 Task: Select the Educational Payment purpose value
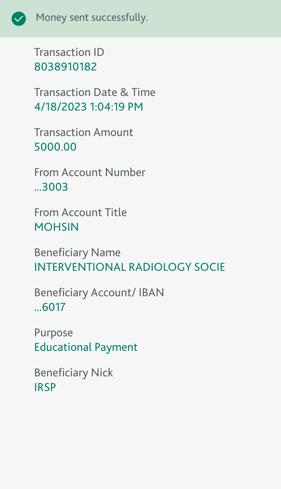(x=86, y=347)
